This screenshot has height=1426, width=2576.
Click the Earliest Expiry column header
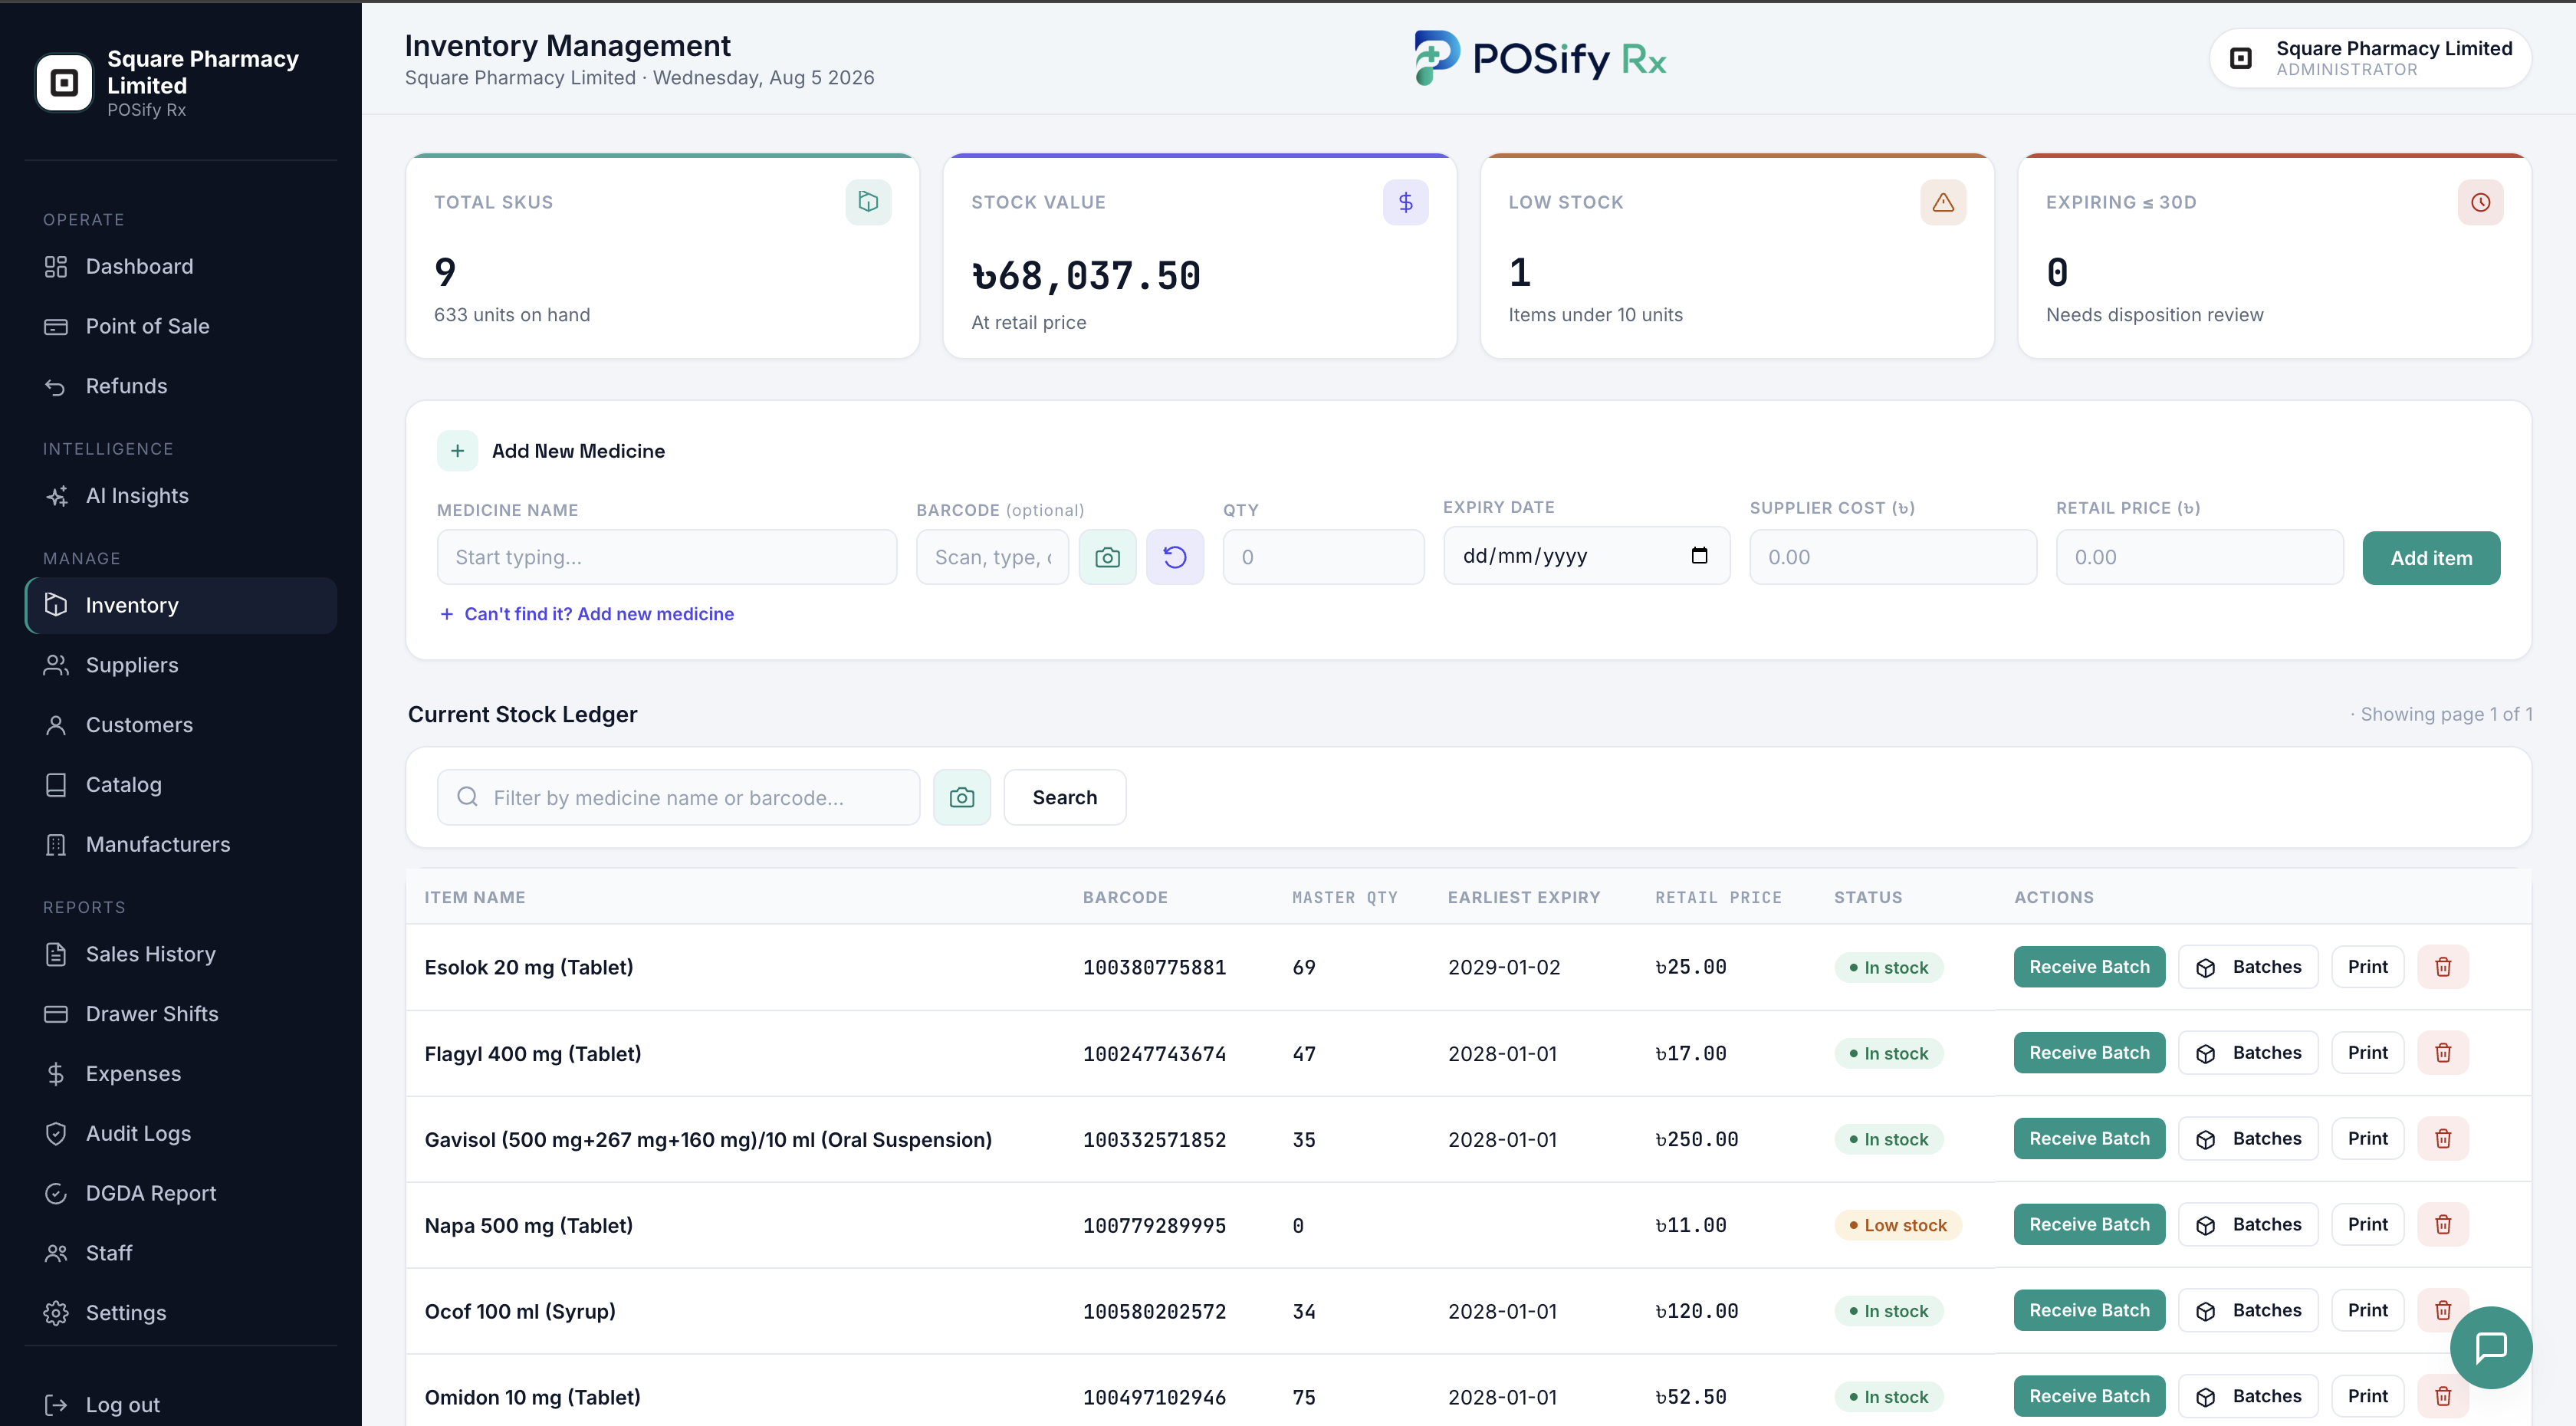coord(1523,897)
